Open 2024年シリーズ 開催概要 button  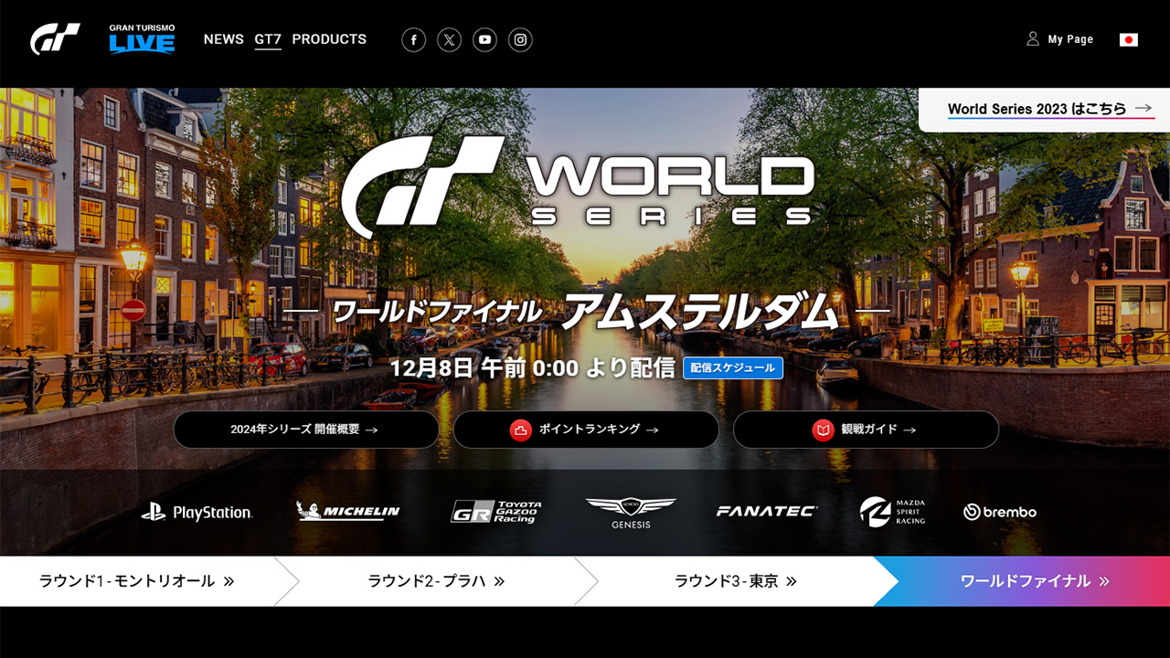306,430
